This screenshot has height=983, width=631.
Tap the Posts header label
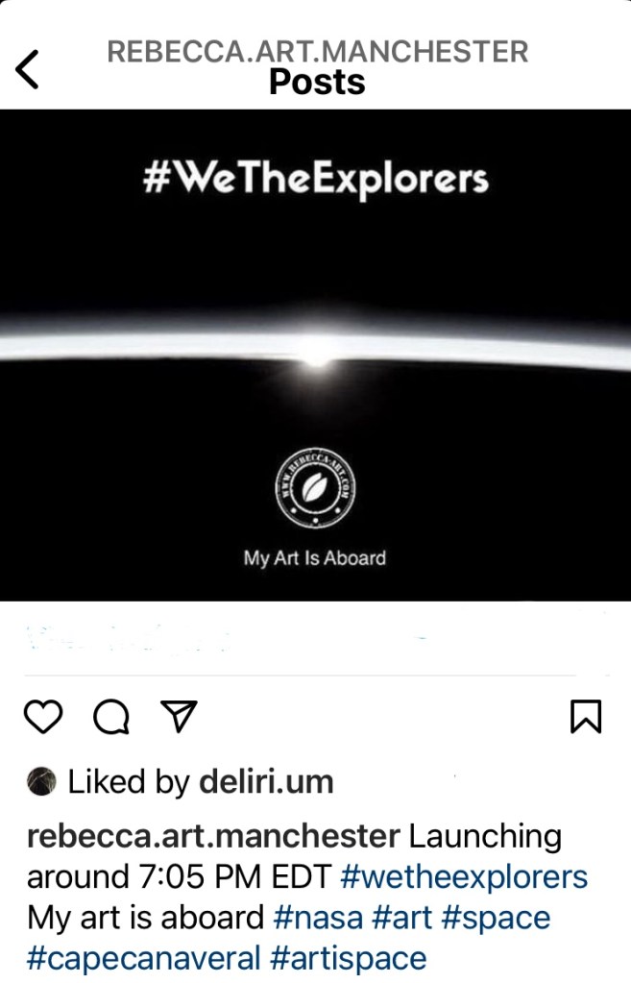click(x=317, y=82)
